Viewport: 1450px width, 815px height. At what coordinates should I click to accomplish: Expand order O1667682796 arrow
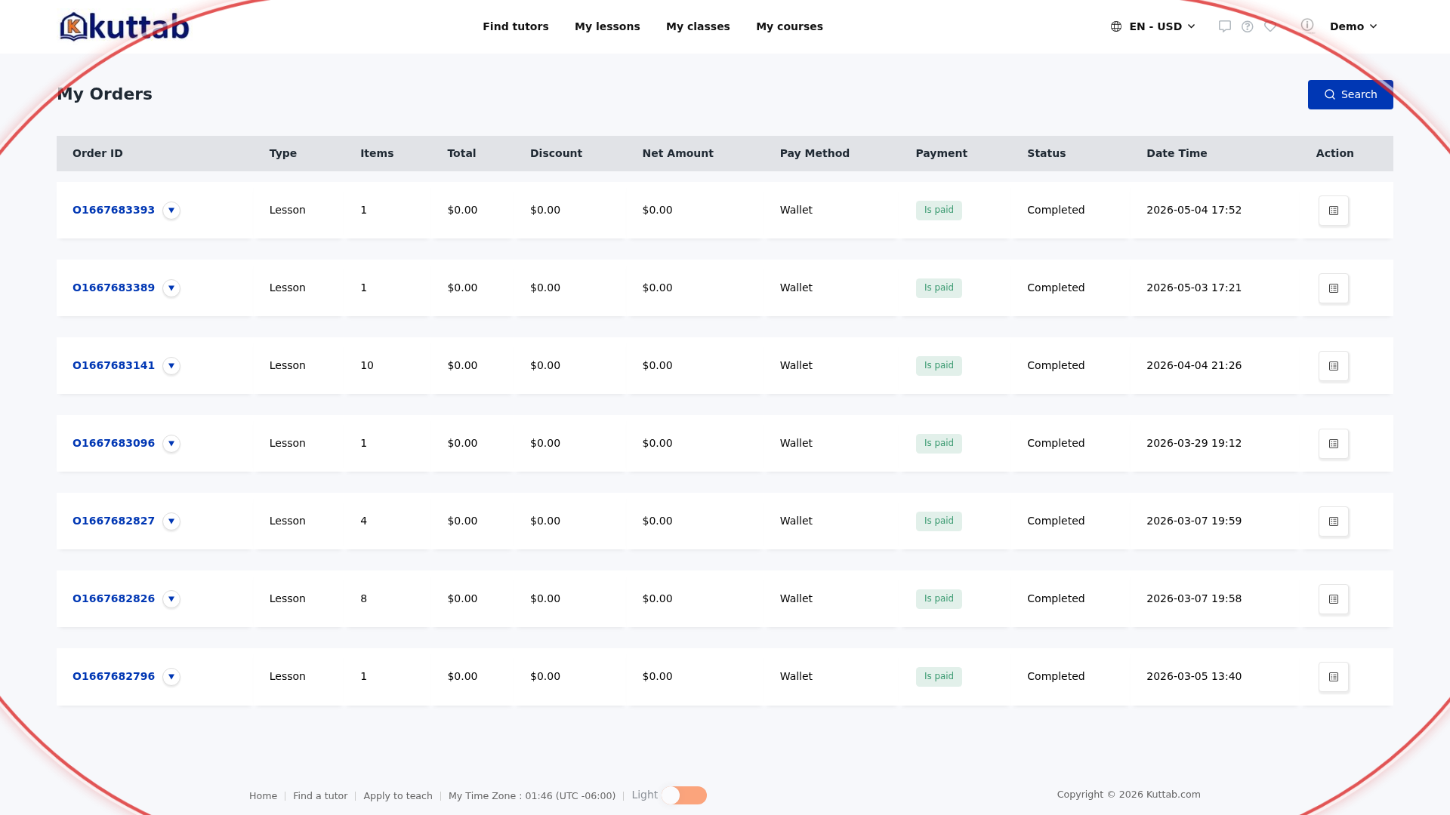point(171,677)
